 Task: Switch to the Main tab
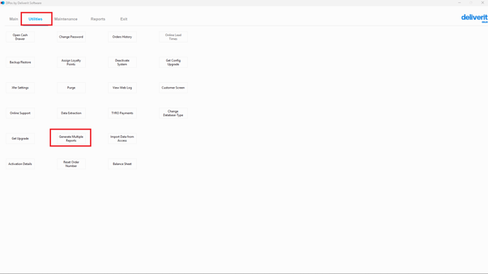click(x=13, y=19)
